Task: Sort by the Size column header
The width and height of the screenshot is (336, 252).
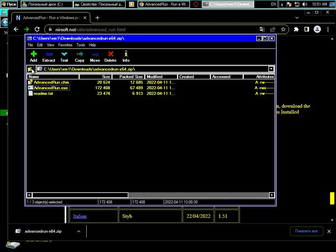Action: [95, 77]
